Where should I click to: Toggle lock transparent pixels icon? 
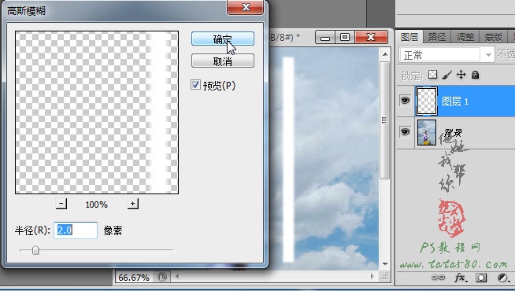pyautogui.click(x=432, y=75)
